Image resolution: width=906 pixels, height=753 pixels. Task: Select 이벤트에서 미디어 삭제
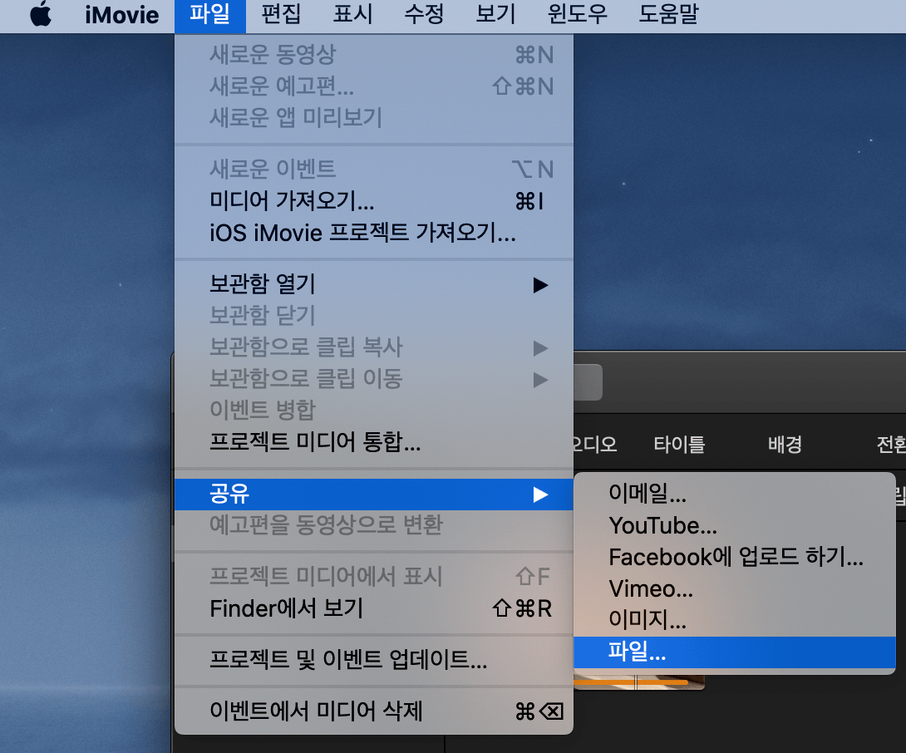point(374,711)
